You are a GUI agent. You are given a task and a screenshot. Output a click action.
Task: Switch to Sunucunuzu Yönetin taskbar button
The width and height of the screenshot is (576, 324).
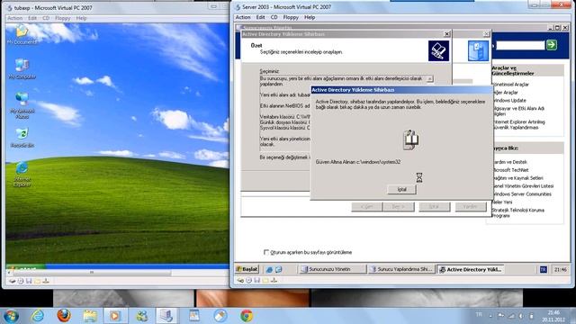pos(332,269)
